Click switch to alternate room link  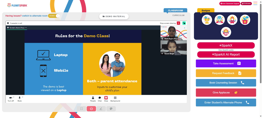click(35, 16)
